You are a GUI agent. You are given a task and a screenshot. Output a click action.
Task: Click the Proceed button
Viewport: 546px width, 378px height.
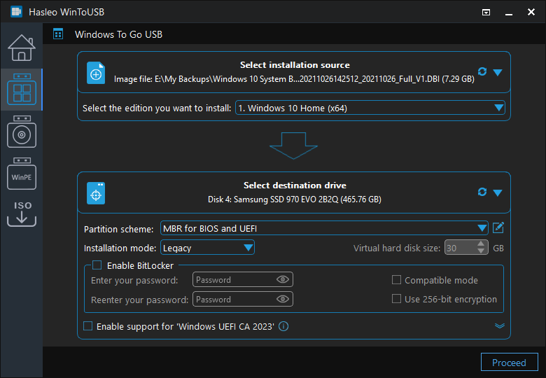[509, 363]
